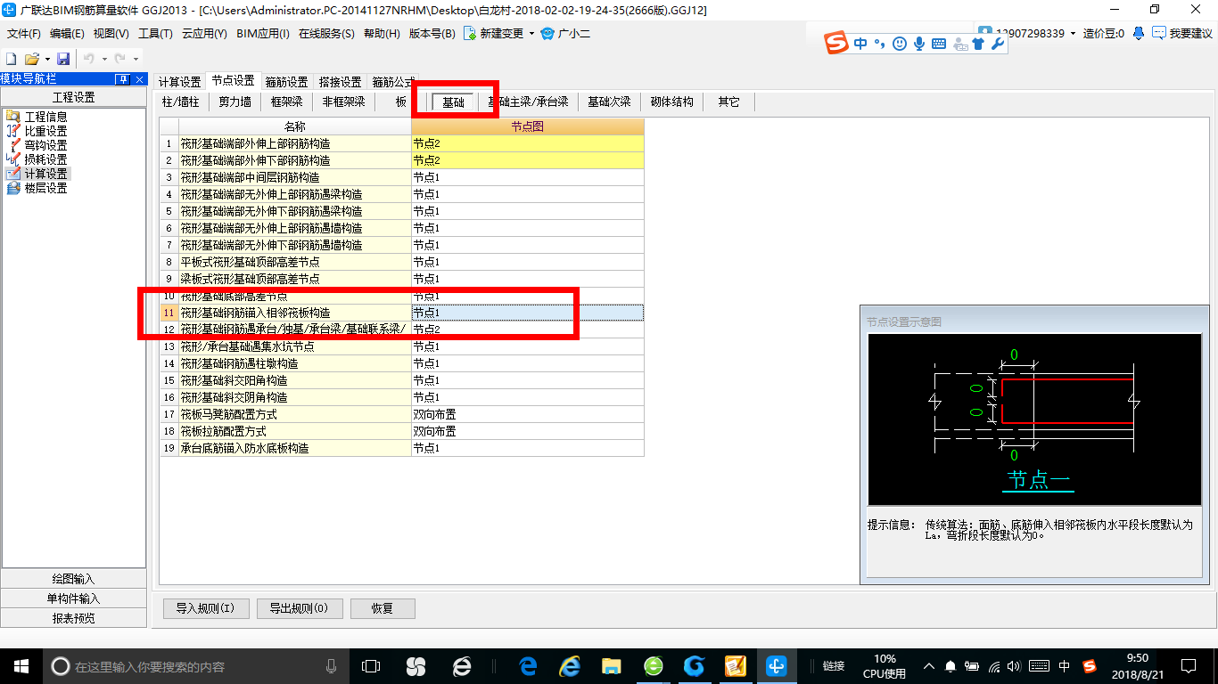The image size is (1218, 684).
Task: Switch to the 搭接设置 tab
Action: (x=340, y=82)
